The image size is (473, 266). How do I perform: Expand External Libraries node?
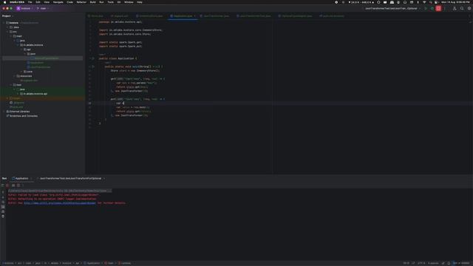point(4,112)
